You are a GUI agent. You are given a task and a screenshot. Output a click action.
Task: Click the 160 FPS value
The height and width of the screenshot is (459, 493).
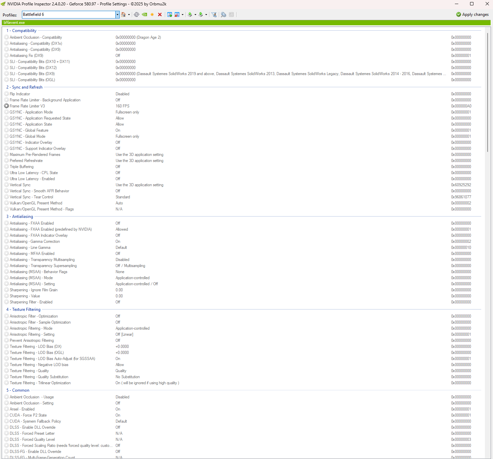coord(122,106)
